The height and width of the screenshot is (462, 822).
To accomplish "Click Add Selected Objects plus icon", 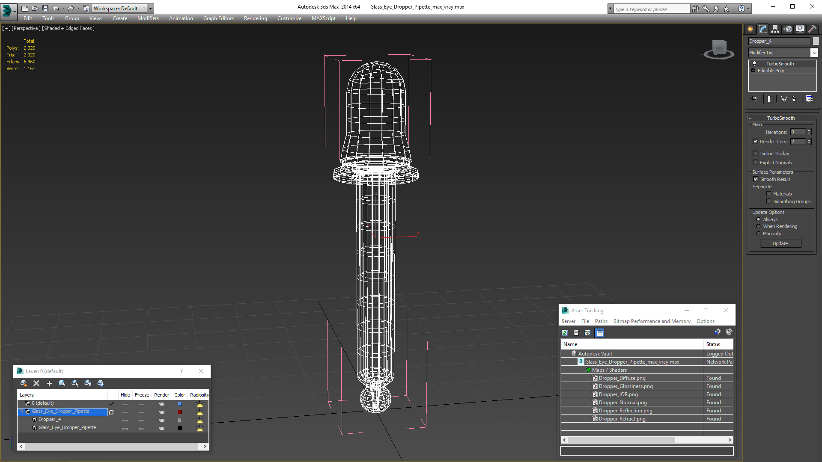I will point(49,383).
